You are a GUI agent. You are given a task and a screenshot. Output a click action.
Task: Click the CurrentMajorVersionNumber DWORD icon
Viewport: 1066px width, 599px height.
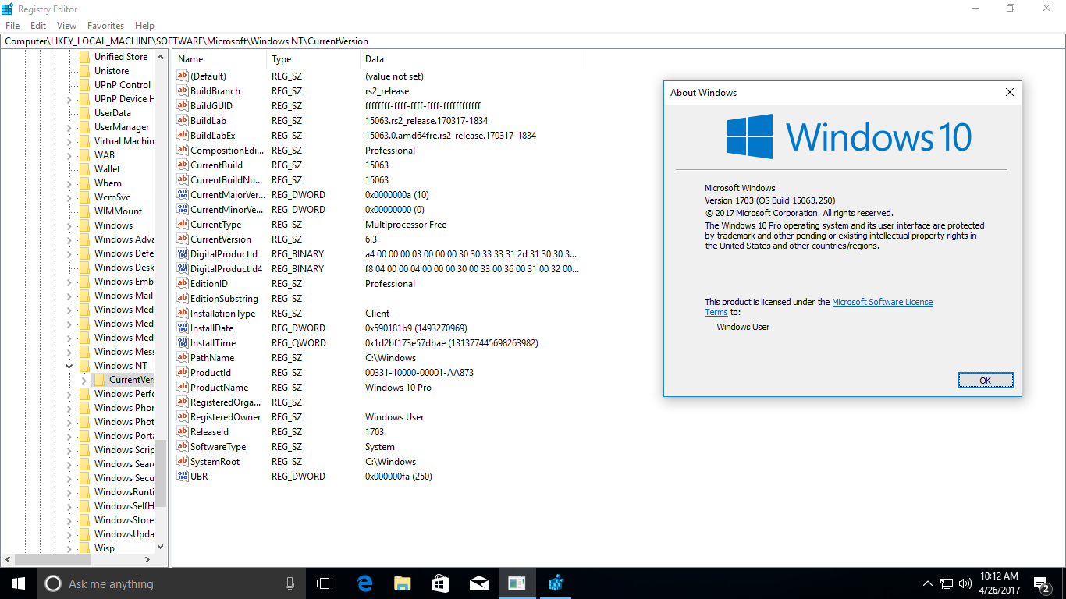coord(183,195)
